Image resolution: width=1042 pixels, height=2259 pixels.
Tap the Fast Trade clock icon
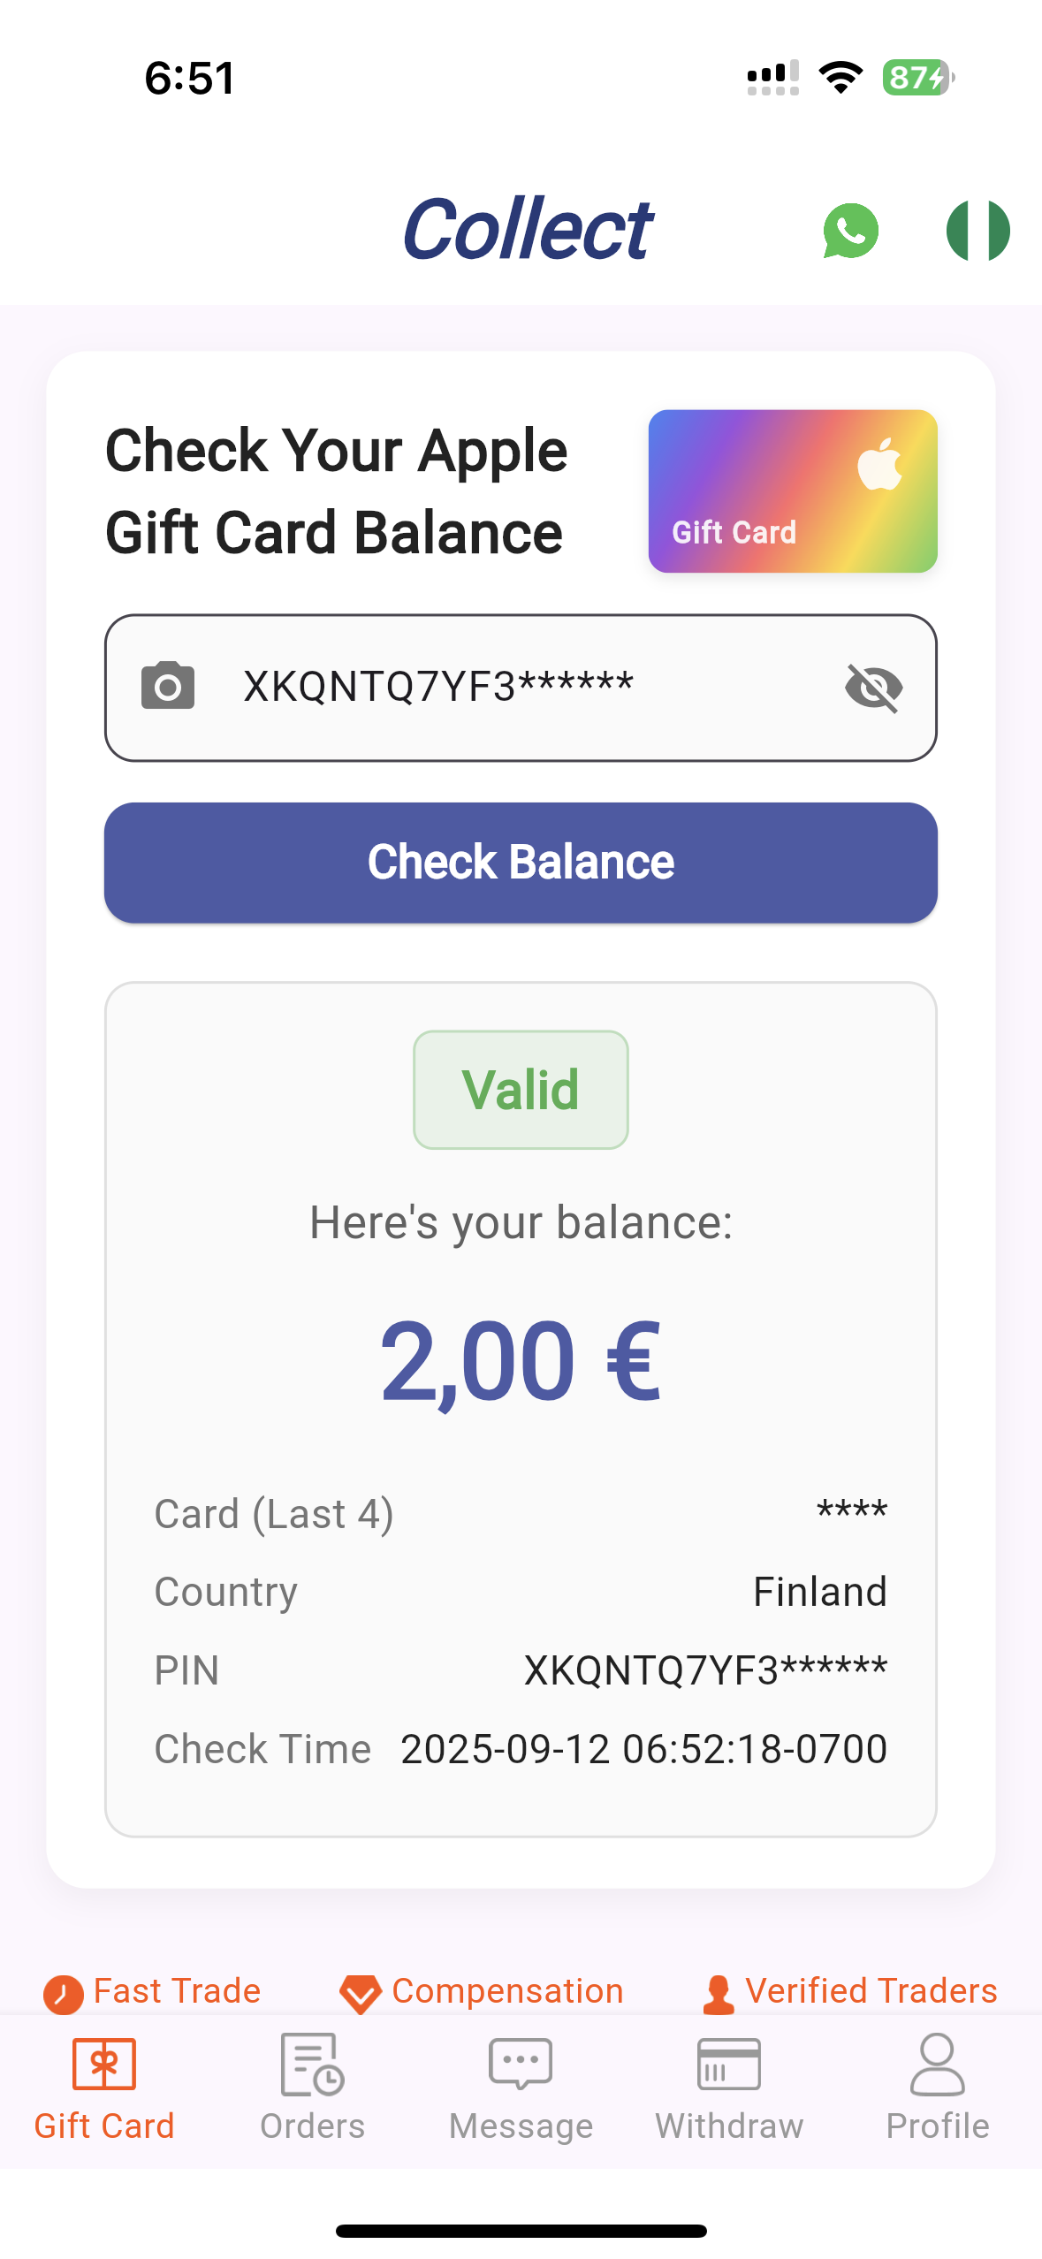point(64,1994)
